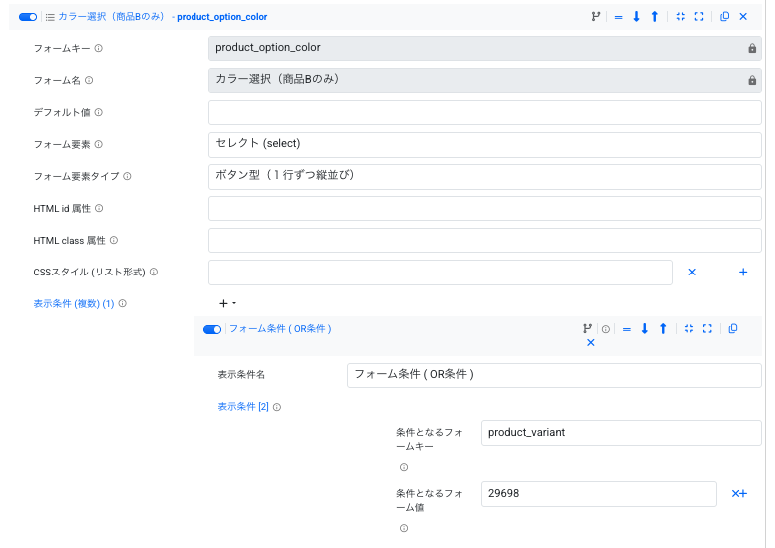
Task: Duplicate the カラー選択 form with the copy icon
Action: tap(724, 16)
